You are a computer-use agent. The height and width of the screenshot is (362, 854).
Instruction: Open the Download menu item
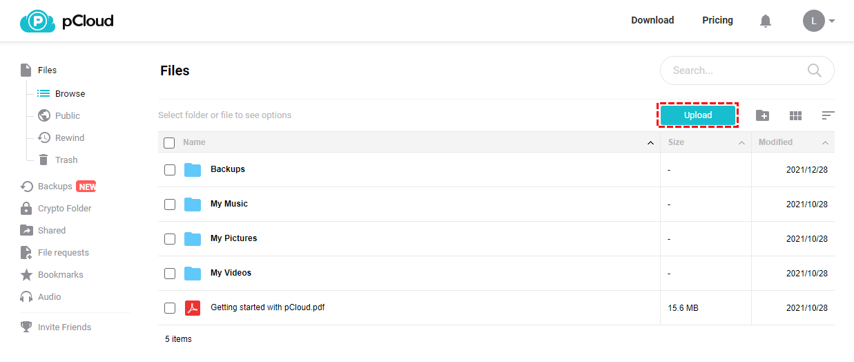[x=652, y=20]
